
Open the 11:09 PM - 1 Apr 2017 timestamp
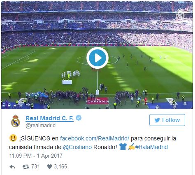tap(36, 156)
